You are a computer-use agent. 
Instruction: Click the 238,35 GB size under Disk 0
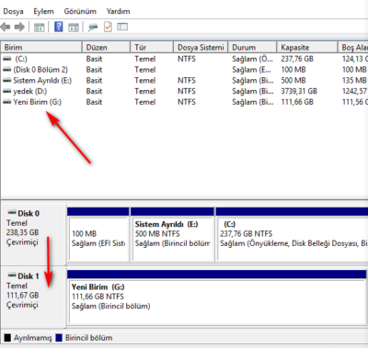(23, 232)
